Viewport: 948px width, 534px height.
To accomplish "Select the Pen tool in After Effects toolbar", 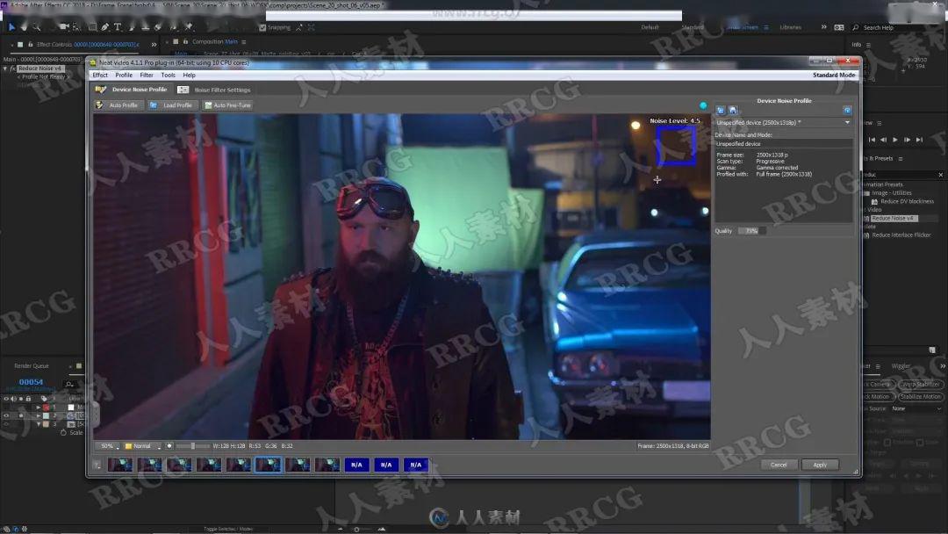I will pos(105,27).
